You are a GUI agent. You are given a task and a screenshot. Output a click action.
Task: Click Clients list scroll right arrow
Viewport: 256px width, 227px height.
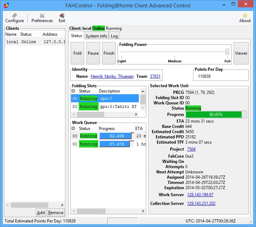[62, 205]
